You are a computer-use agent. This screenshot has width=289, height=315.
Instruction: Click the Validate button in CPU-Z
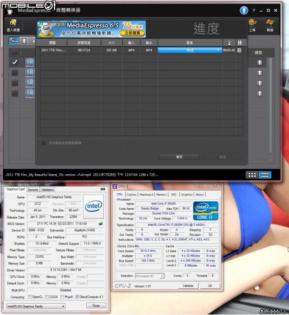(x=188, y=286)
